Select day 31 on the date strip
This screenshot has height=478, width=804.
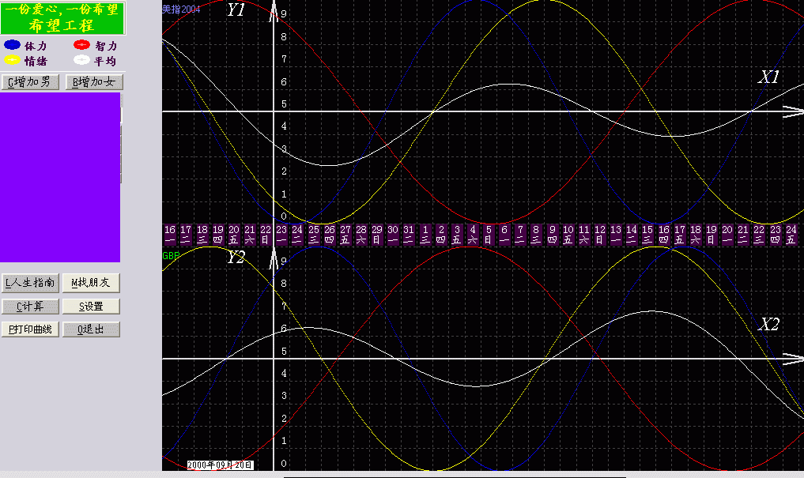pos(409,234)
